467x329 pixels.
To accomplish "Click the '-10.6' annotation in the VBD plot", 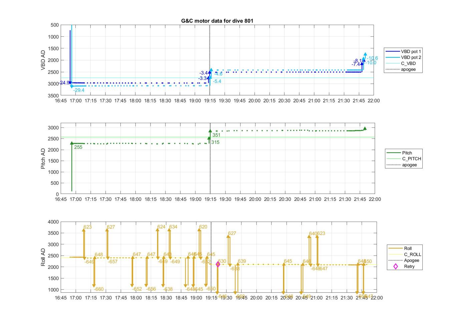I will click(372, 58).
